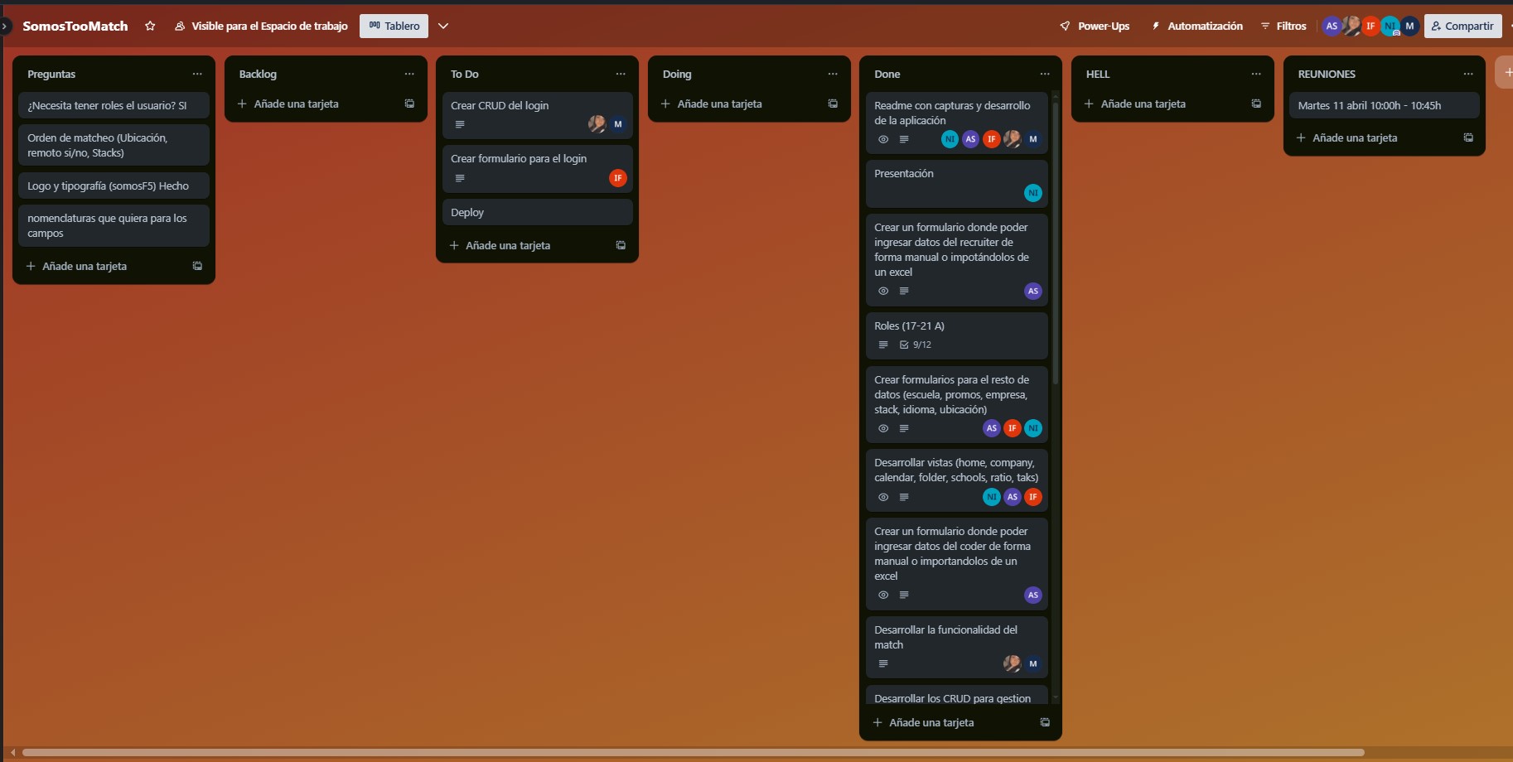Screen dimensions: 1513x762
Task: Click the Compartir button
Action: (1462, 26)
